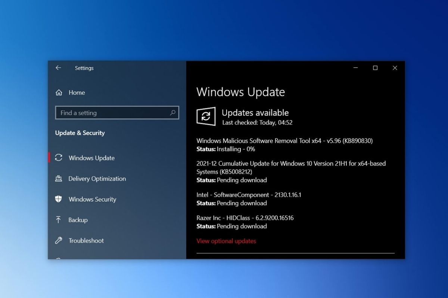The height and width of the screenshot is (298, 448).
Task: Click the View optional updates link
Action: point(226,241)
